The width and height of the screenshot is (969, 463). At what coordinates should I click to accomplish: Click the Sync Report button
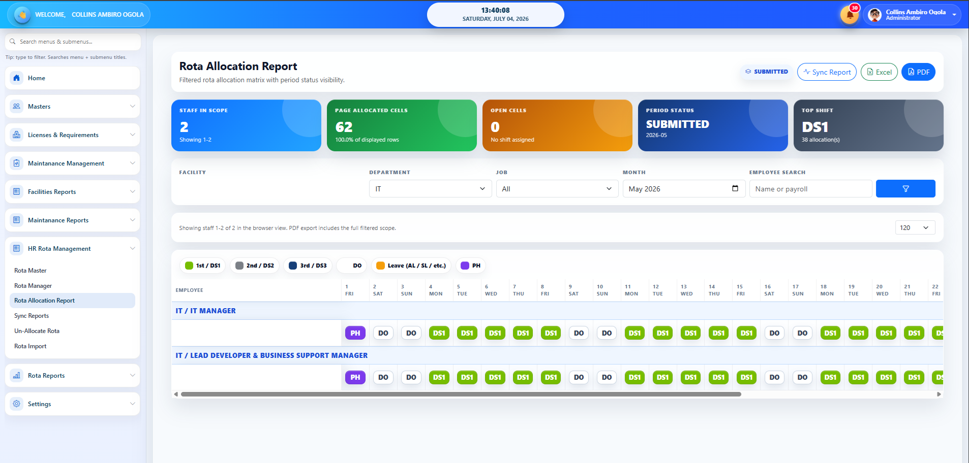(827, 72)
